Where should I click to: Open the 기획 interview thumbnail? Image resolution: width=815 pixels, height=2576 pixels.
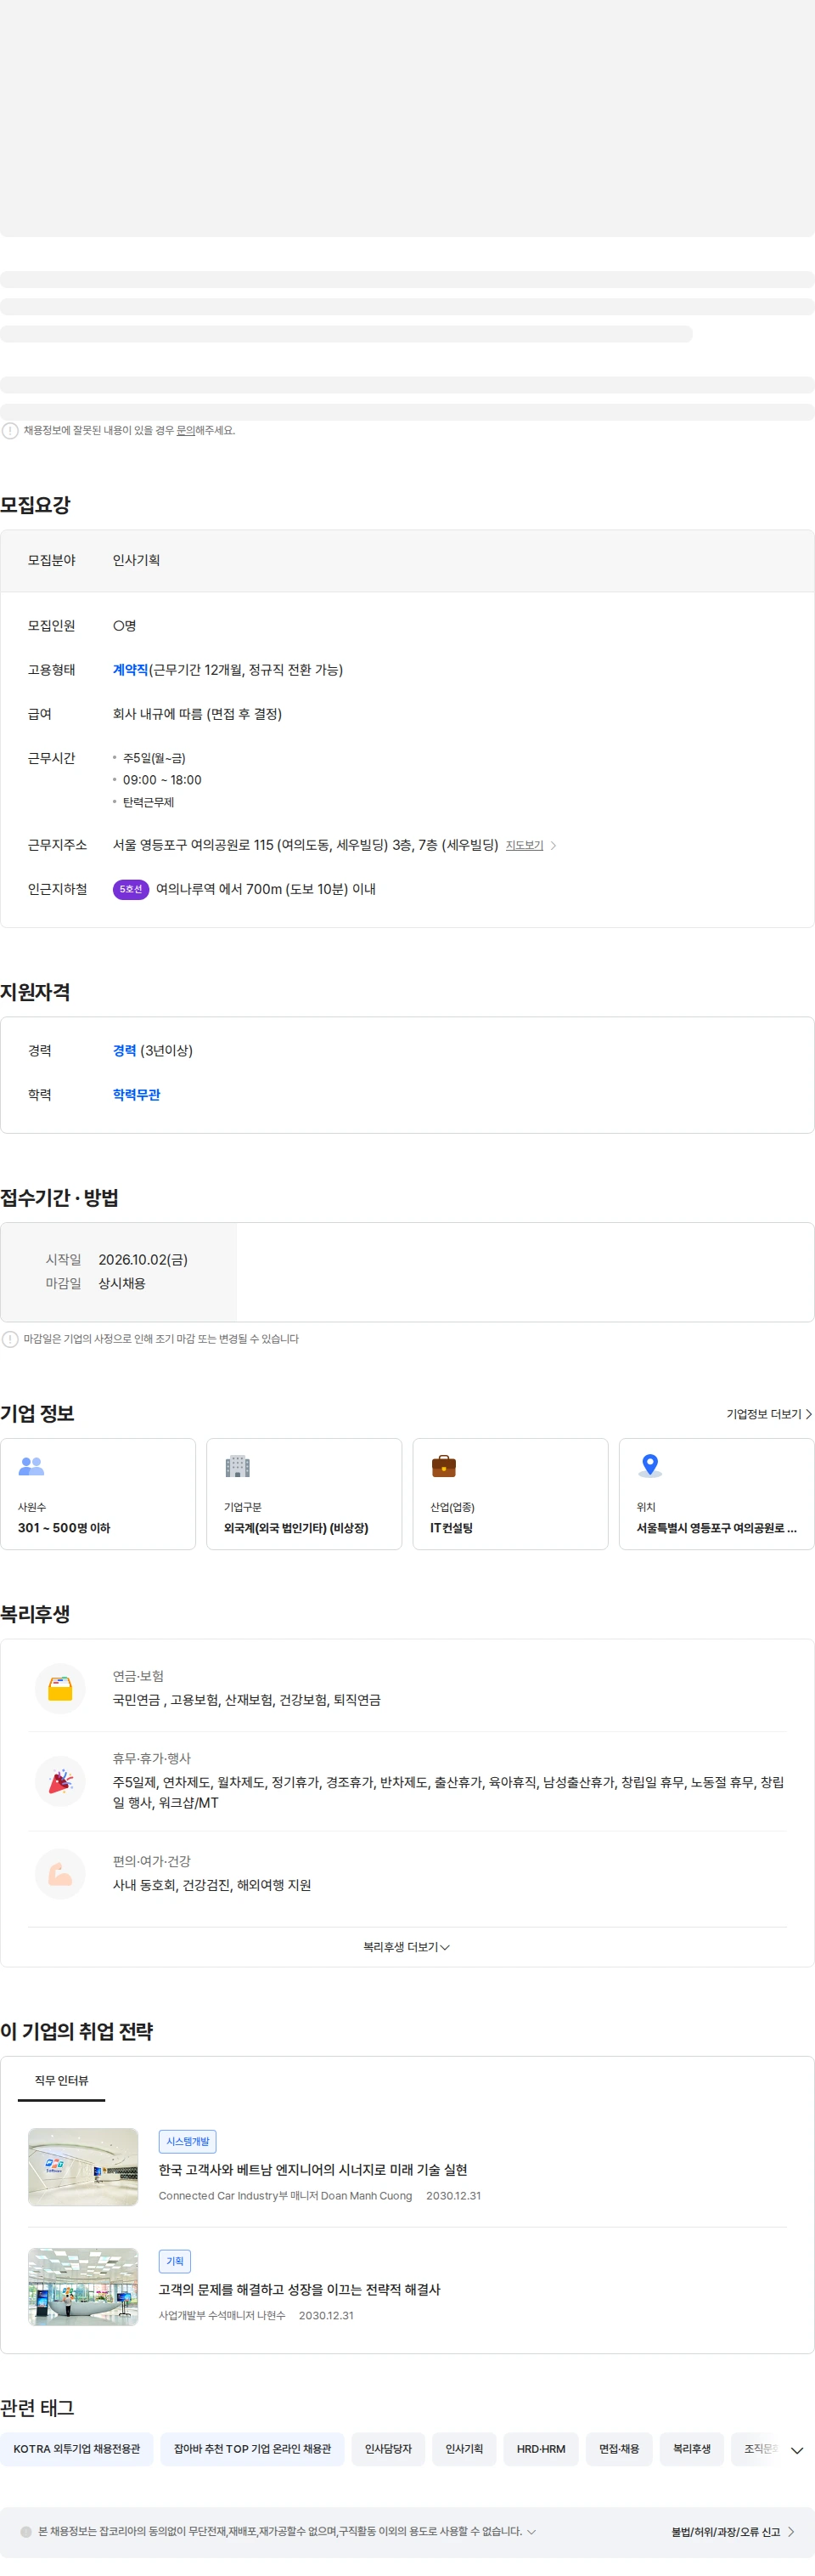pyautogui.click(x=83, y=2286)
